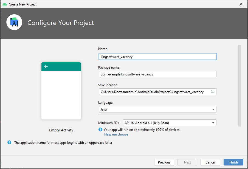Close the Create New Project dialog
This screenshot has height=169, width=248.
(x=241, y=4)
